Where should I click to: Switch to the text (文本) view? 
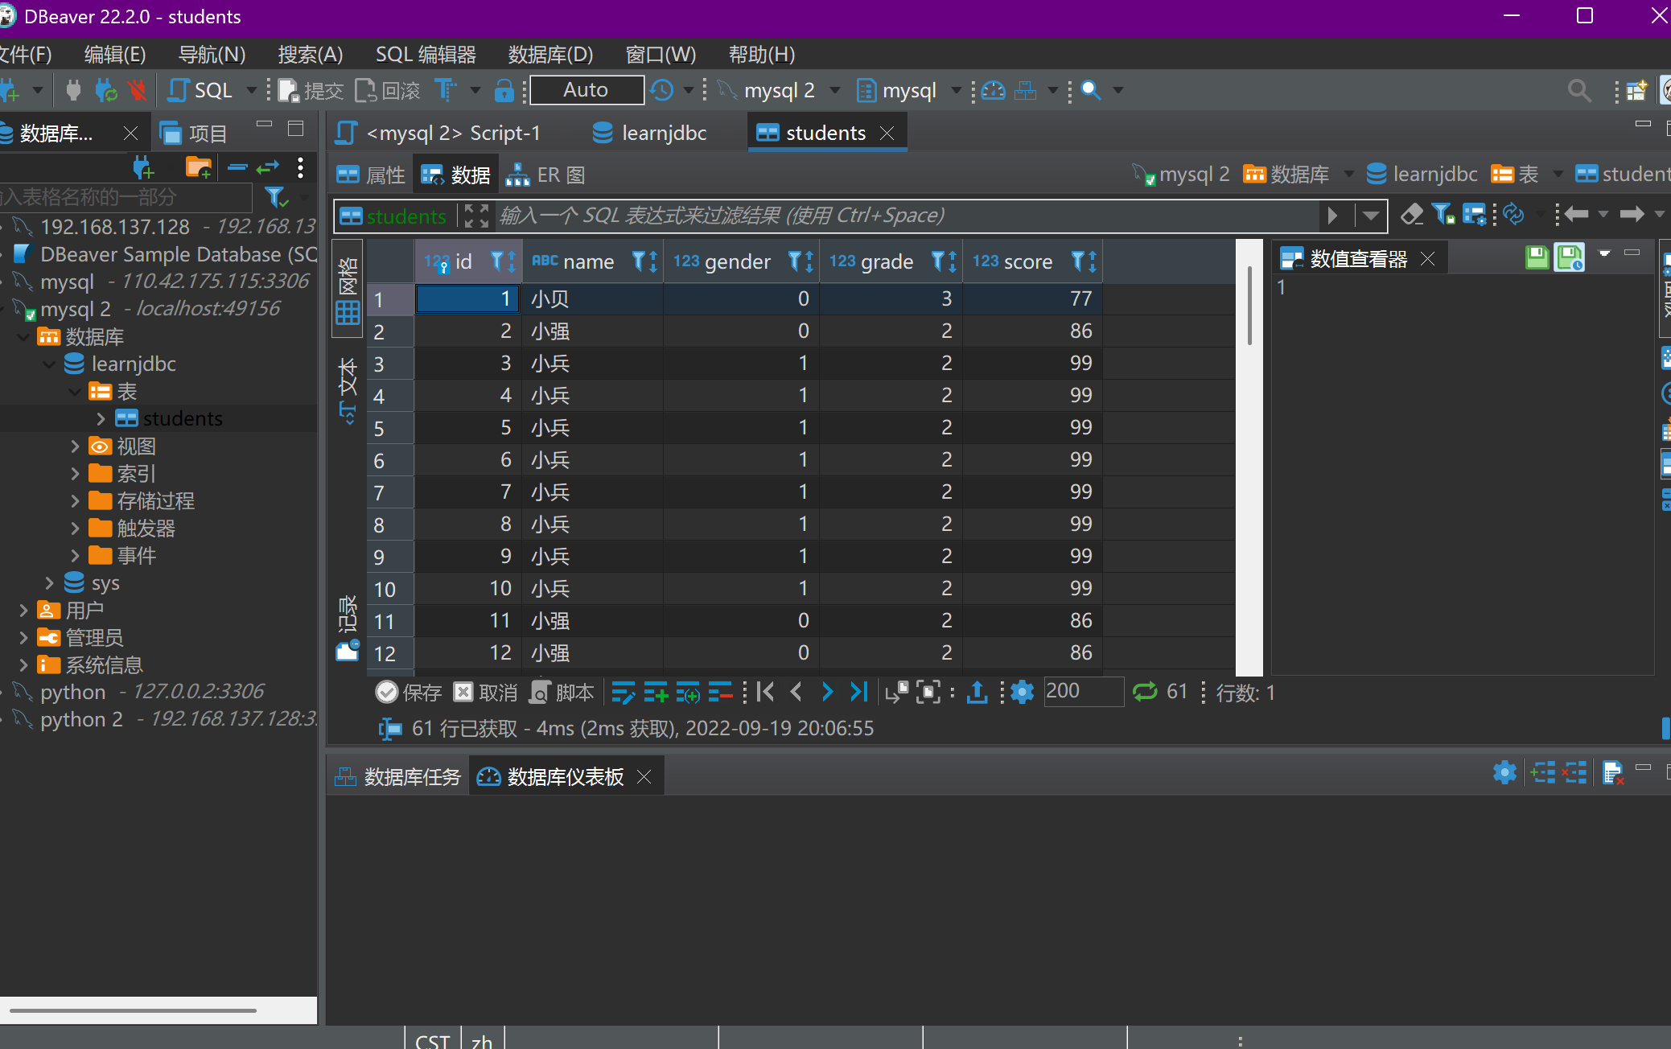point(348,391)
